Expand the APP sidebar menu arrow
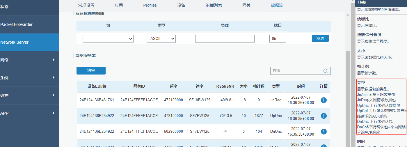The height and width of the screenshot is (147, 407). [x=53, y=113]
